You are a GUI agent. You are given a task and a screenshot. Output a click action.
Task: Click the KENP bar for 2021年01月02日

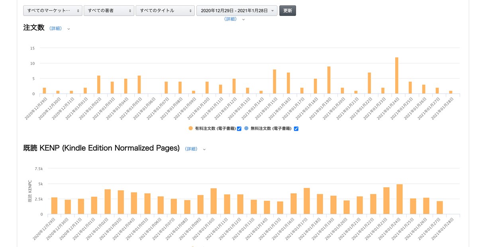coord(108,202)
